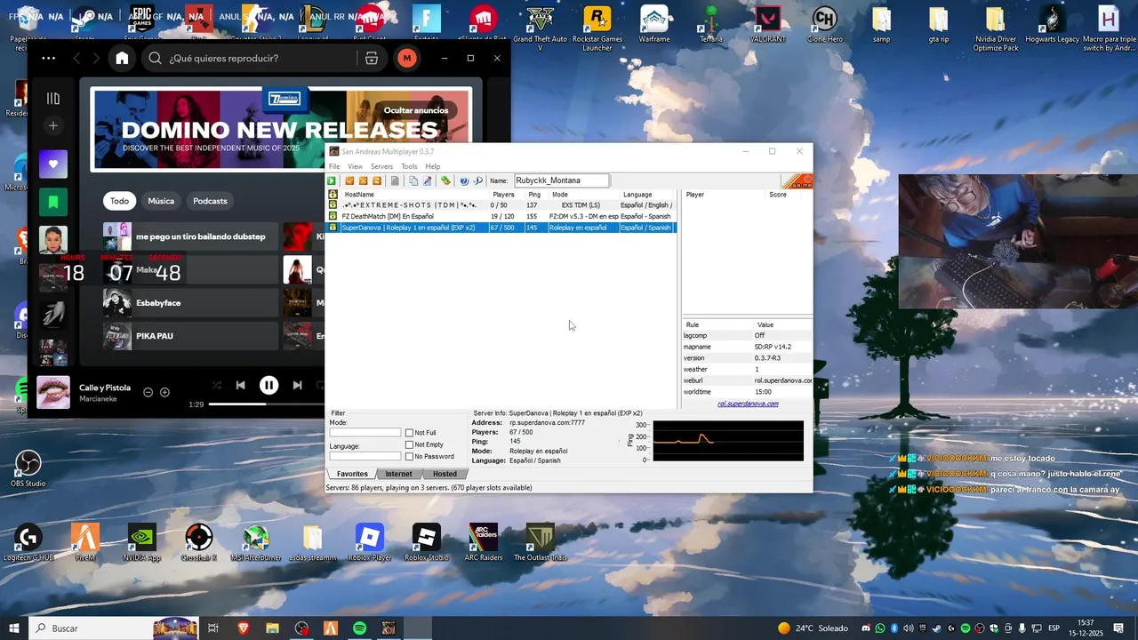Image resolution: width=1138 pixels, height=640 pixels.
Task: Open the View menu in SA-MP
Action: click(x=355, y=166)
